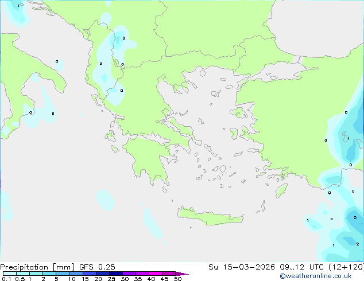Click the precipitation value "5" on the map

355,217
